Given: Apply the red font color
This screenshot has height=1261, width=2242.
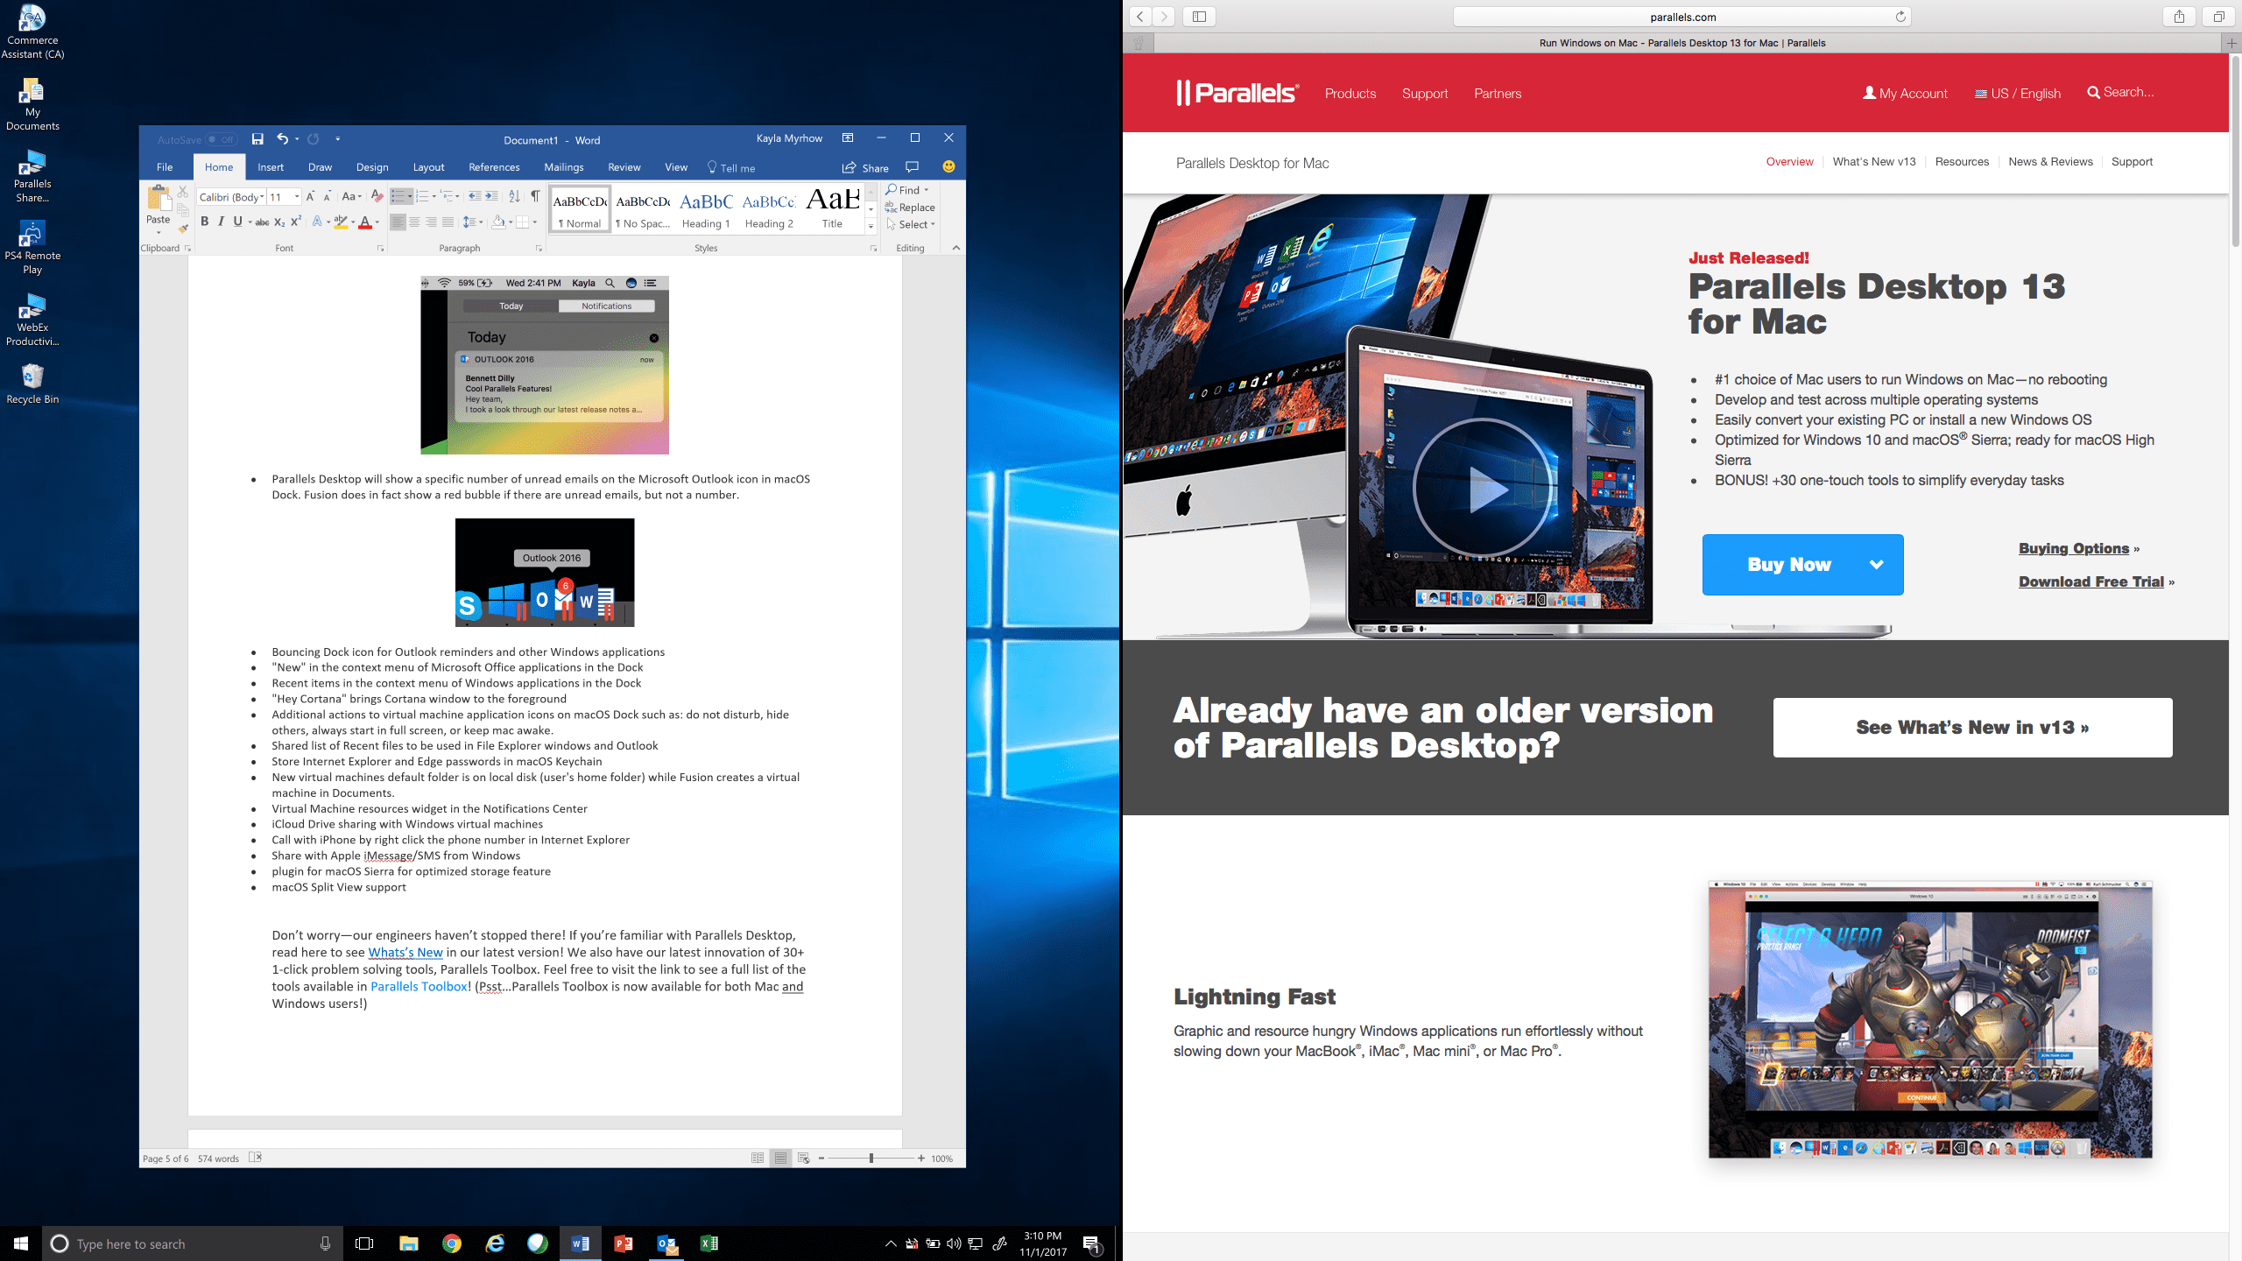Looking at the screenshot, I should [x=365, y=222].
